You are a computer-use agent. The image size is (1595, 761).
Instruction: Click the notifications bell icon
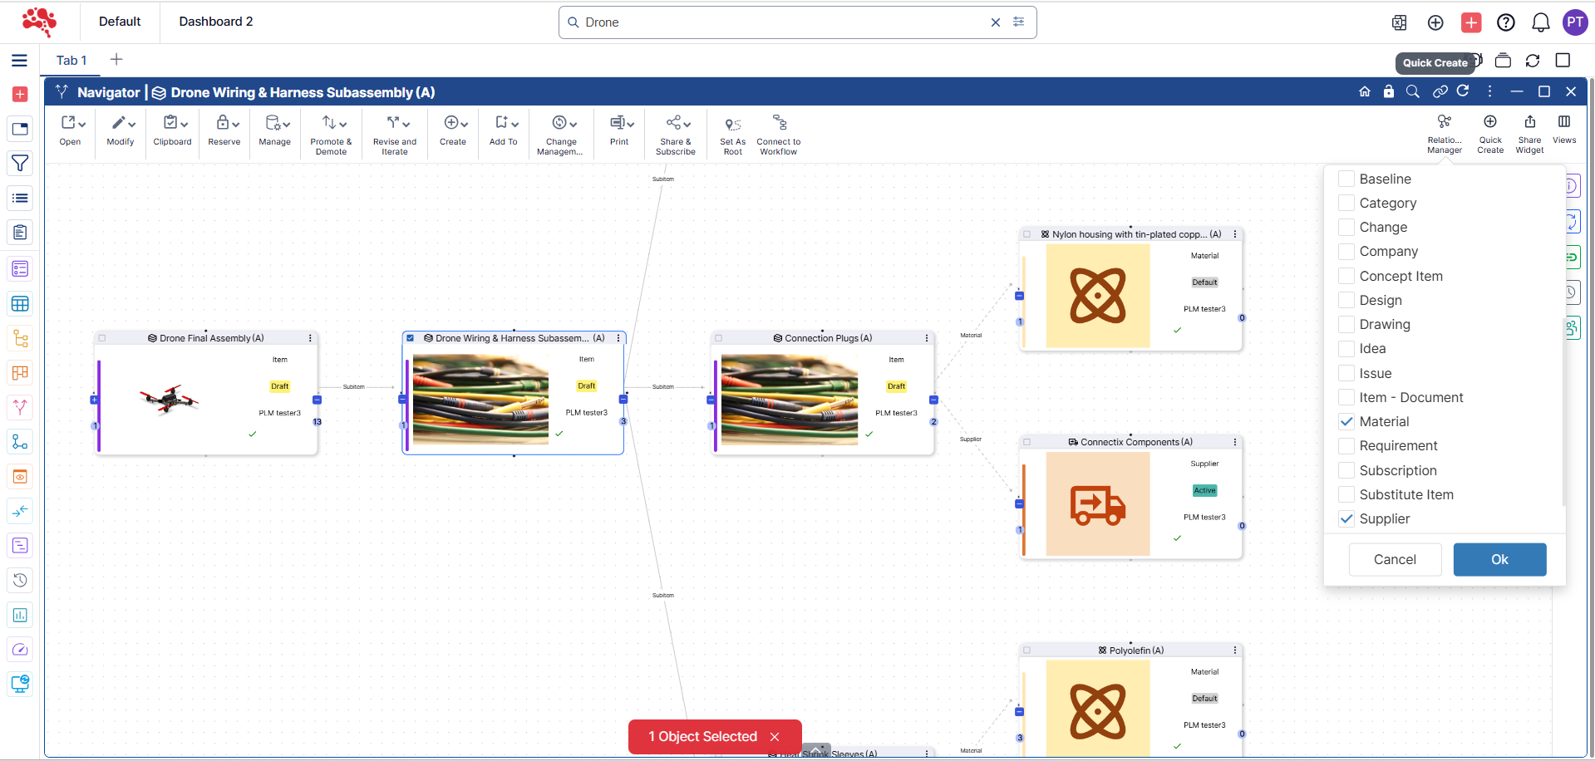(x=1540, y=22)
